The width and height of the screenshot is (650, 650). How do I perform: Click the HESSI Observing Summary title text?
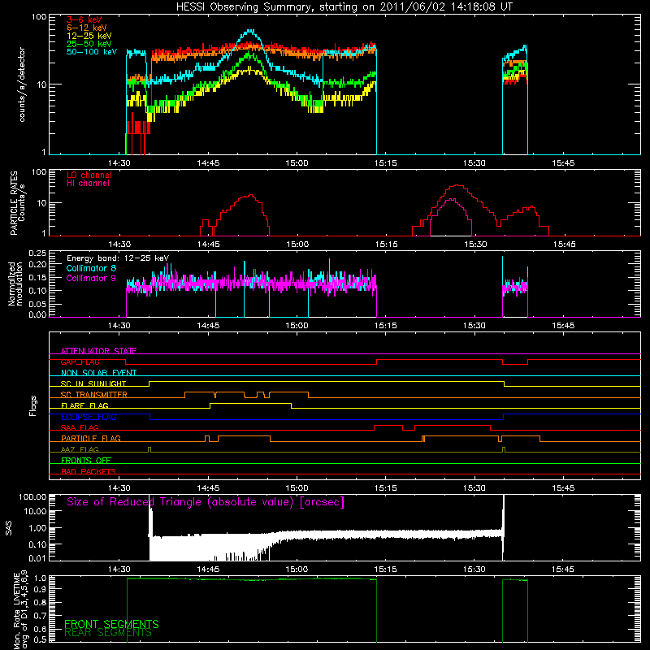pyautogui.click(x=344, y=6)
